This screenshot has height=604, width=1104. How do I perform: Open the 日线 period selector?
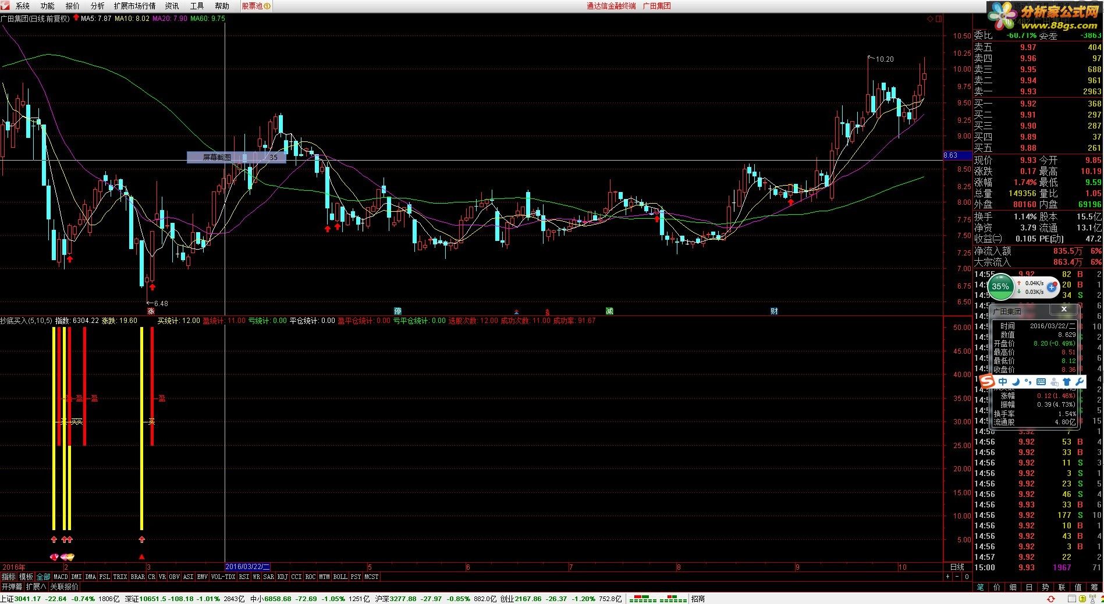click(x=957, y=567)
